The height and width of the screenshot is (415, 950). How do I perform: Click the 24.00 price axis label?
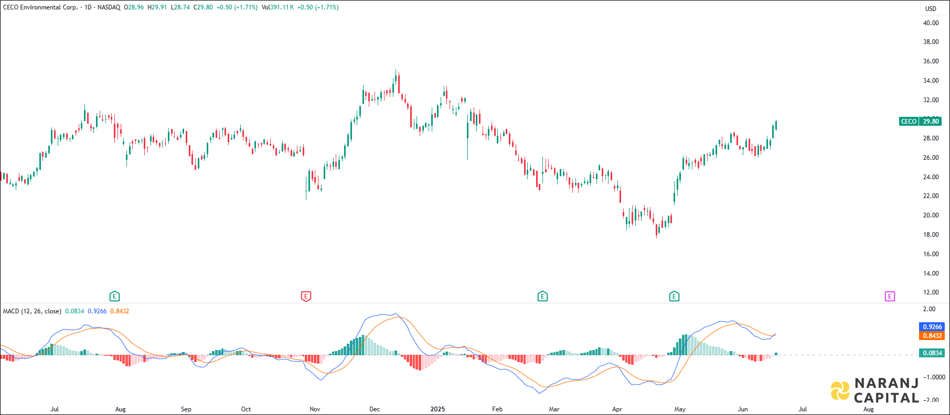point(931,177)
